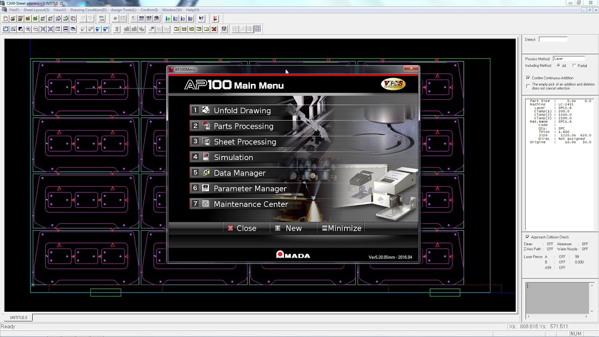
Task: Click the New file toolbar icon
Action: (6, 19)
